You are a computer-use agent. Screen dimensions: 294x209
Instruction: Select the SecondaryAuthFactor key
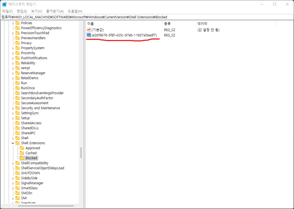pyautogui.click(x=37, y=98)
